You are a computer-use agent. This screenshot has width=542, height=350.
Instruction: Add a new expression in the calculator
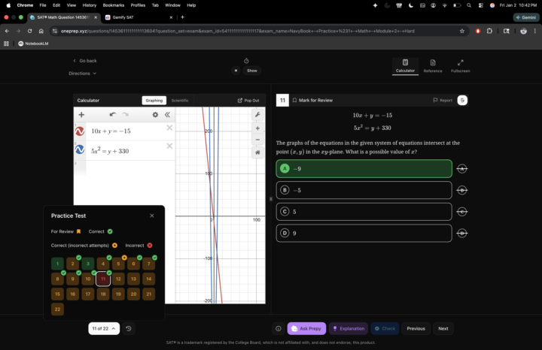click(81, 115)
